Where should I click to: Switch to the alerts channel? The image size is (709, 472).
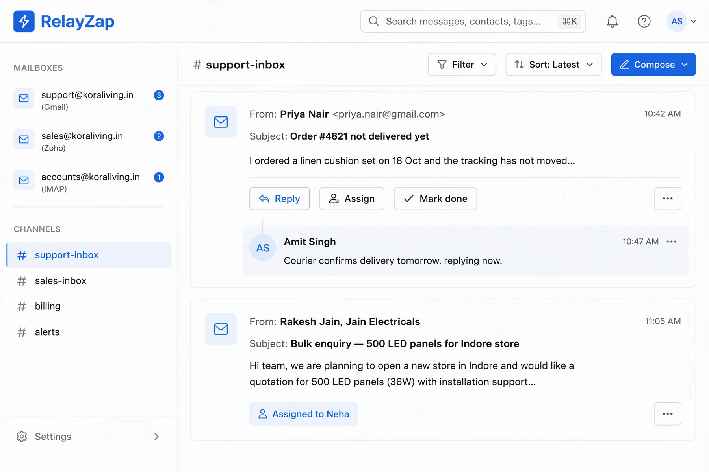point(89,332)
